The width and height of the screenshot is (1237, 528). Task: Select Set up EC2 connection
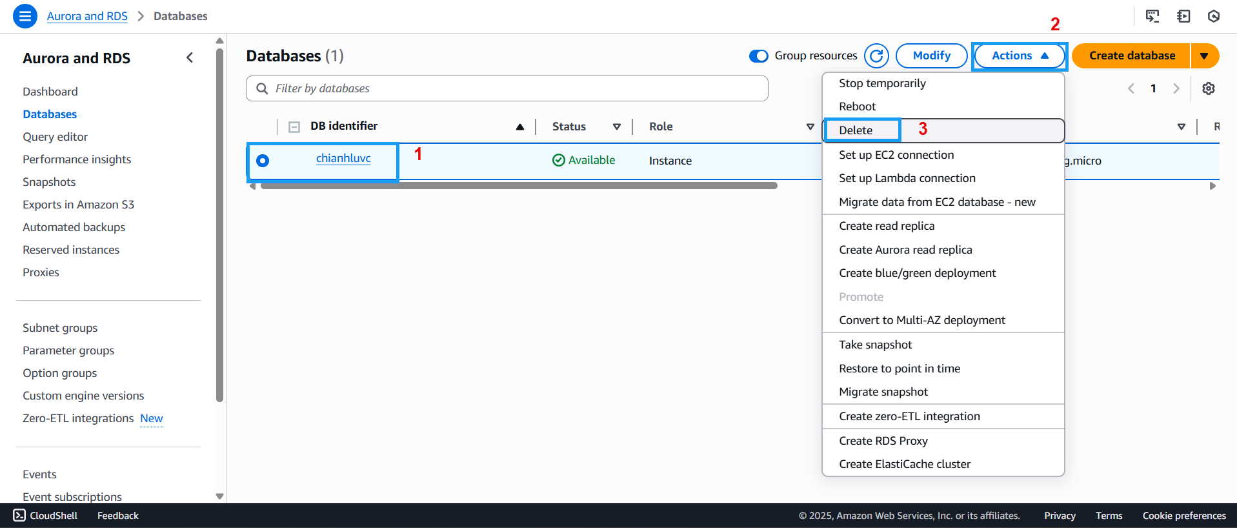[x=943, y=155]
